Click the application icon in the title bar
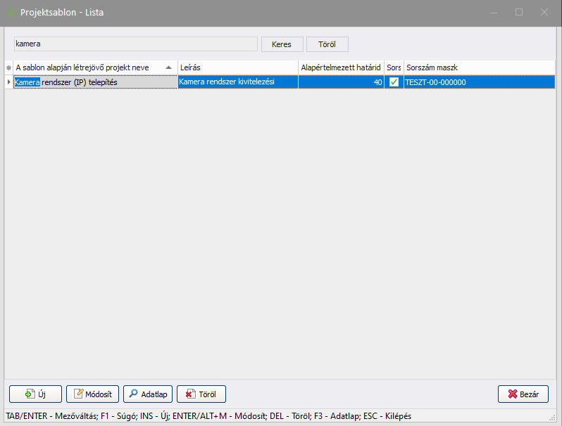562x426 pixels. click(11, 13)
